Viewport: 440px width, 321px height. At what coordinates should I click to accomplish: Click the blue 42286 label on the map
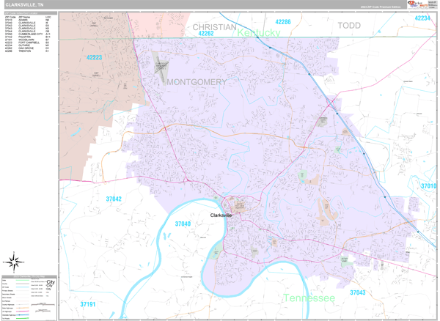pyautogui.click(x=283, y=22)
